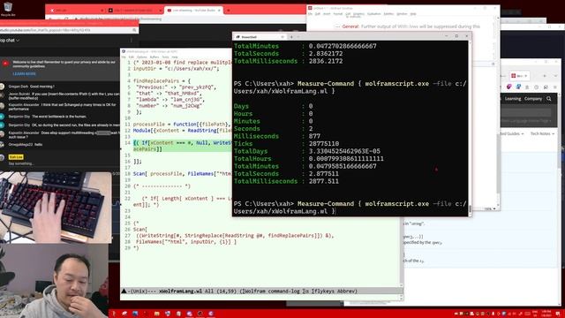565x318 pixels.
Task: Open tab list dropdown in documentation browser
Action: point(555,76)
